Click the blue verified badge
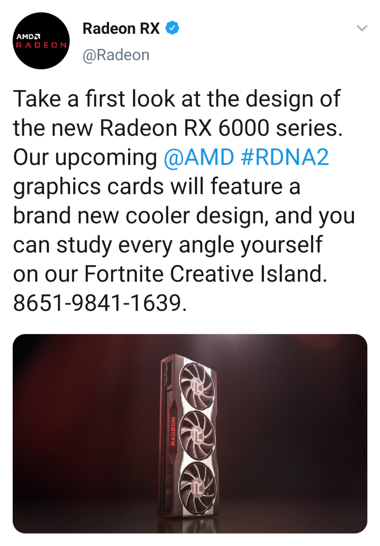Image resolution: width=380 pixels, height=546 pixels. 172,28
